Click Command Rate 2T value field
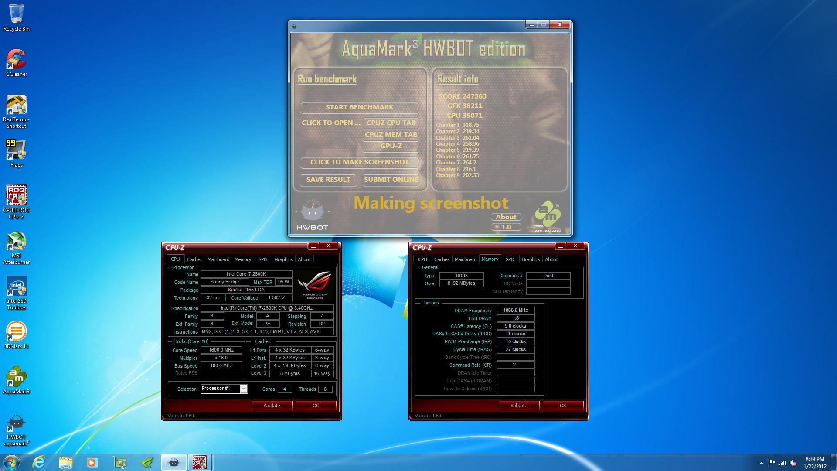This screenshot has height=471, width=837. pyautogui.click(x=515, y=365)
